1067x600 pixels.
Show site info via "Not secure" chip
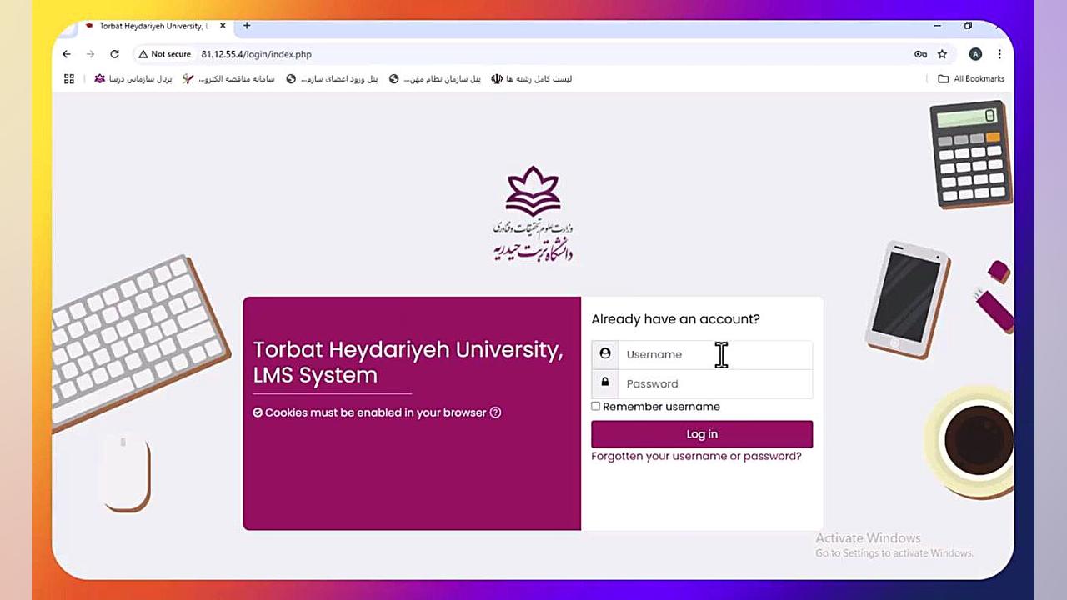pos(165,54)
